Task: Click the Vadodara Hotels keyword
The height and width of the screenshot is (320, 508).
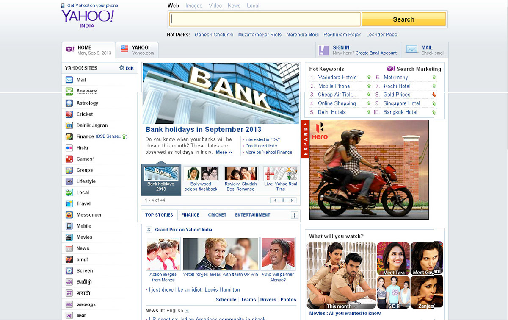Action: pyautogui.click(x=337, y=77)
